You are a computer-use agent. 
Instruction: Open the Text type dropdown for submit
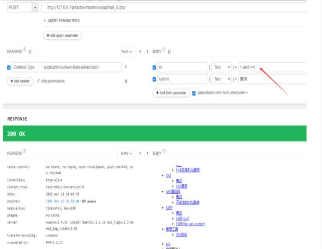click(x=221, y=79)
